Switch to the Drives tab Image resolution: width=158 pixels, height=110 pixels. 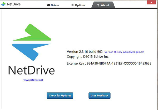53,5
